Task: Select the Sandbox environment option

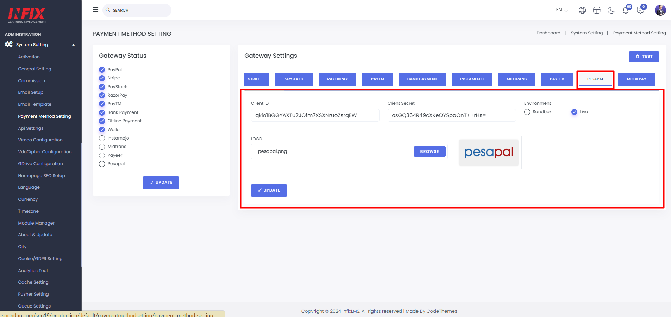Action: coord(527,112)
